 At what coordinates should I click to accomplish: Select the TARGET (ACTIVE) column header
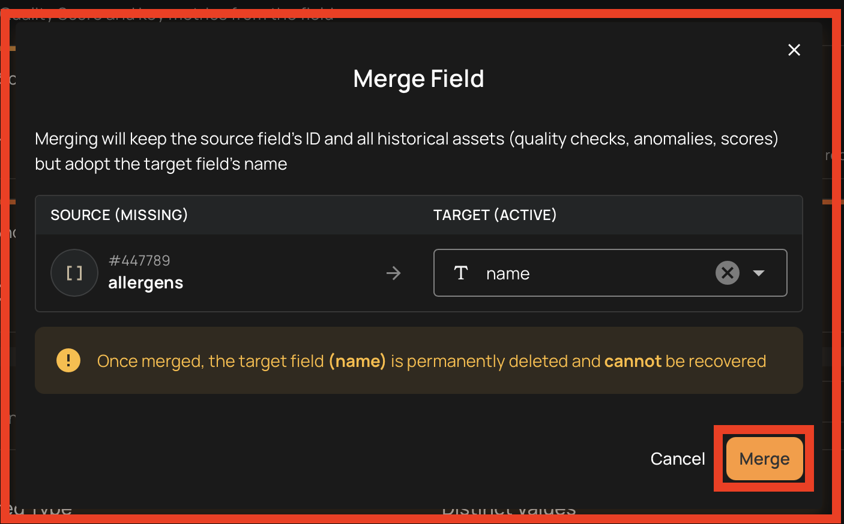pyautogui.click(x=495, y=215)
